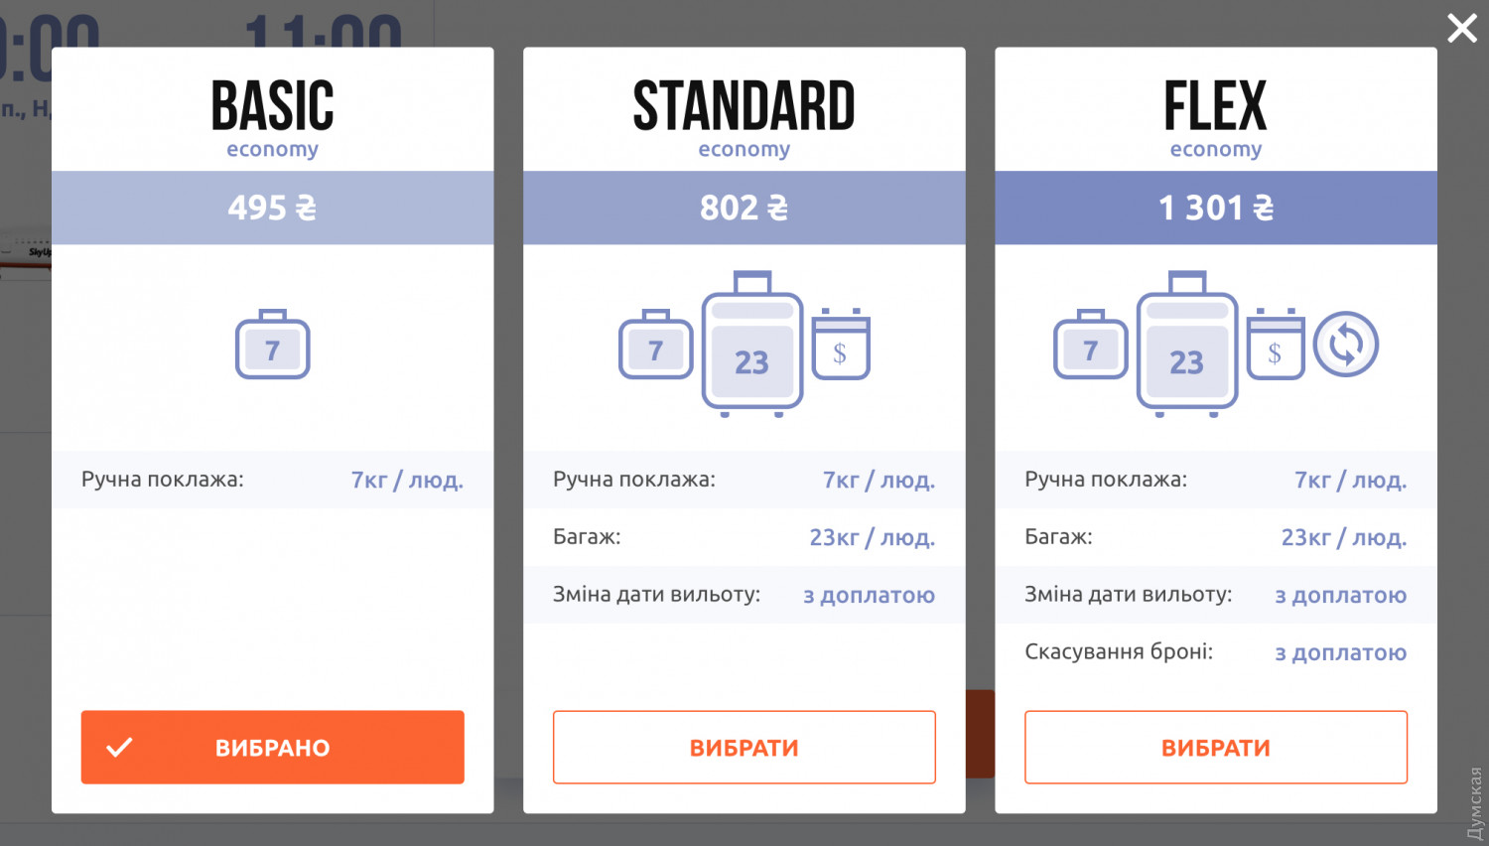Click the paid date change calendar icon in Standard

[x=841, y=344]
